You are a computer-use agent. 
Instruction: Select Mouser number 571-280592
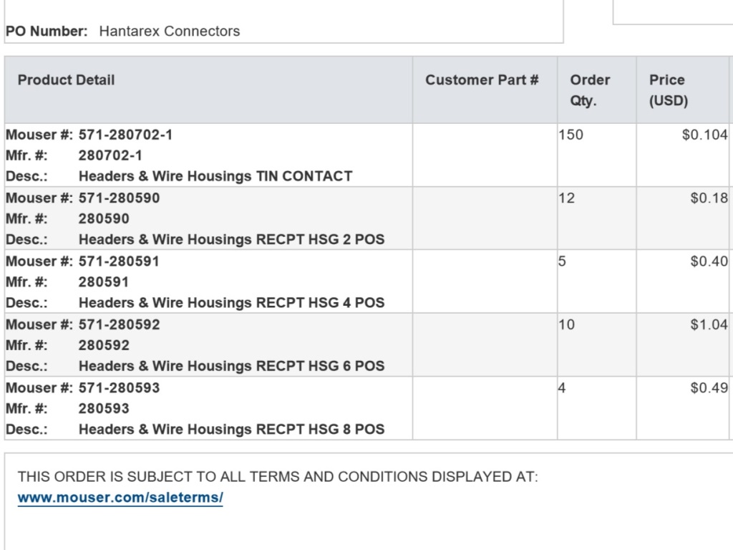119,324
